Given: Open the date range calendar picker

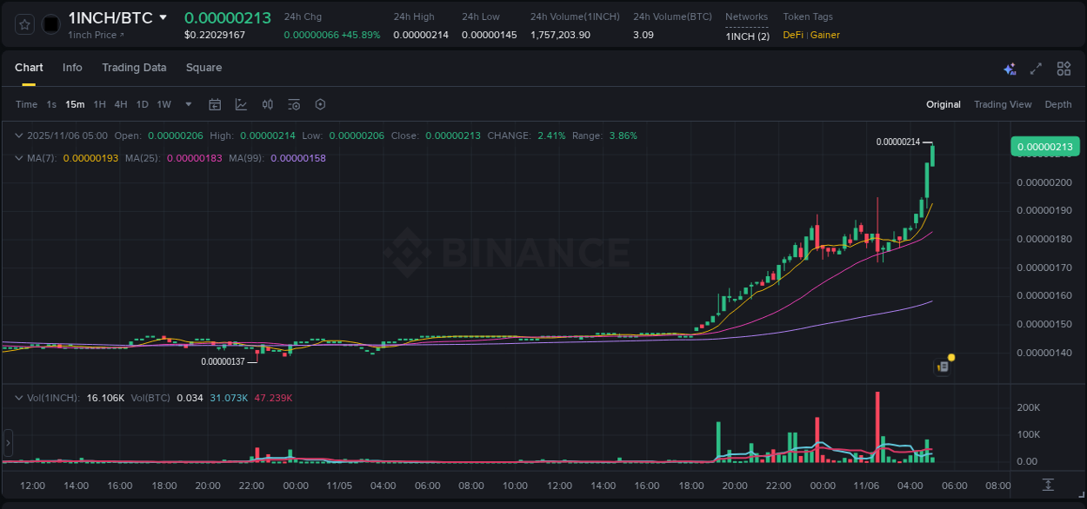Looking at the screenshot, I should point(215,104).
